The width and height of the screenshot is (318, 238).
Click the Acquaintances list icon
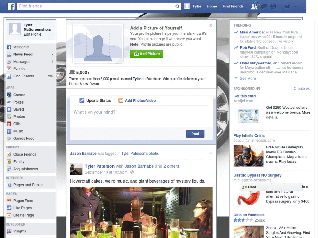[9, 169]
